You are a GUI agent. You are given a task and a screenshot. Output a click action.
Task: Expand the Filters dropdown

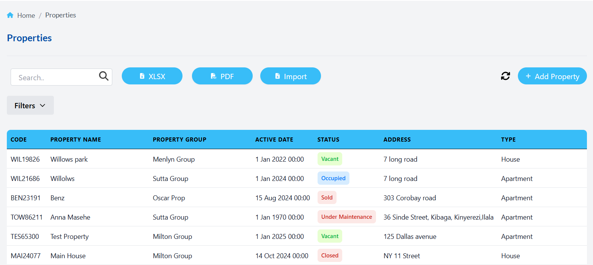30,106
